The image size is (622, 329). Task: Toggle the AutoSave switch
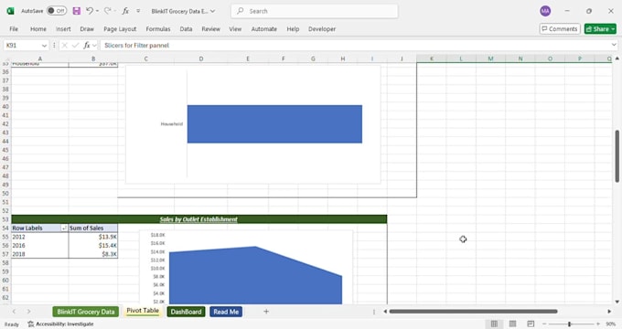[x=57, y=11]
